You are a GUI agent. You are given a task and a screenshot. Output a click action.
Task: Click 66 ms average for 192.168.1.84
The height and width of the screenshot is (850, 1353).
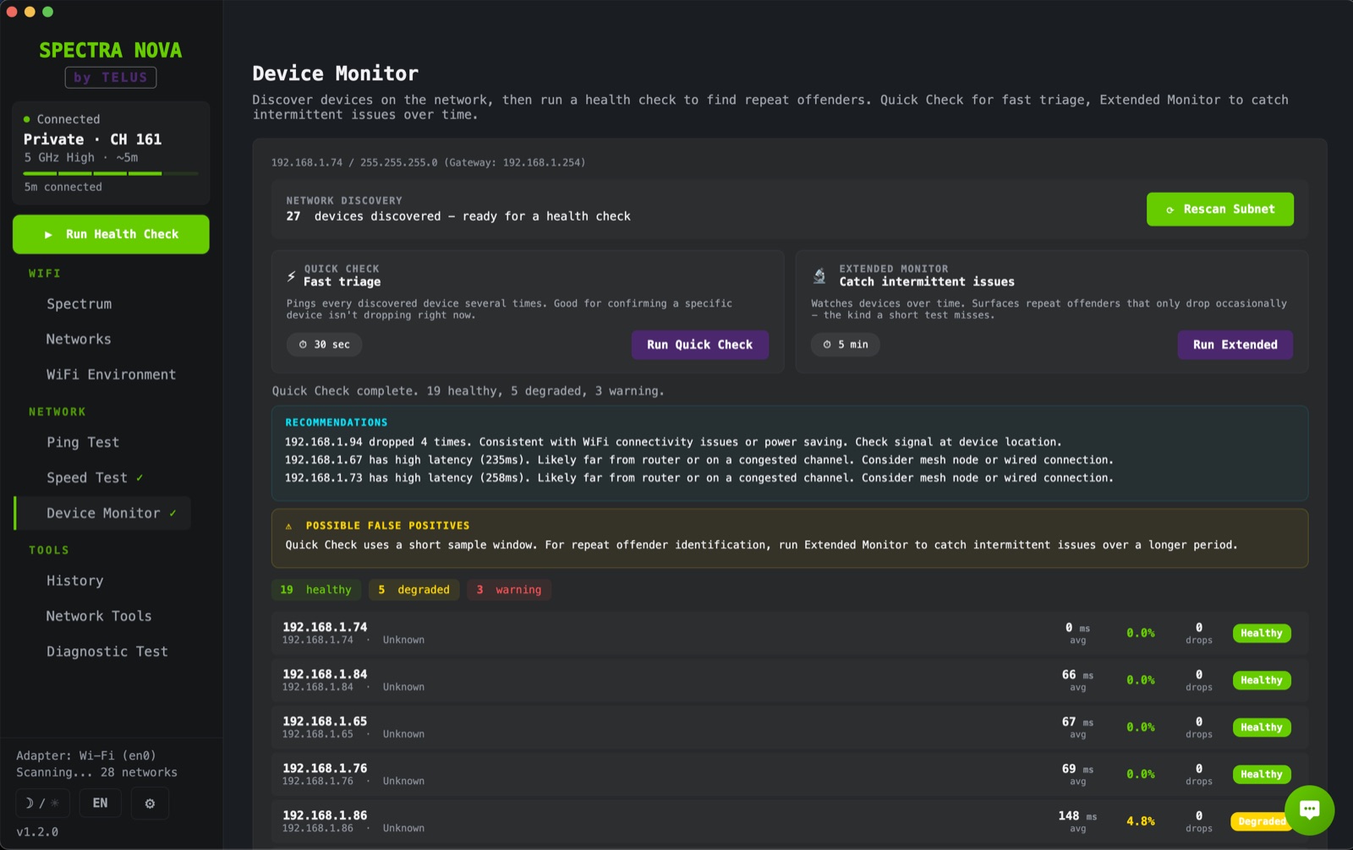1077,680
